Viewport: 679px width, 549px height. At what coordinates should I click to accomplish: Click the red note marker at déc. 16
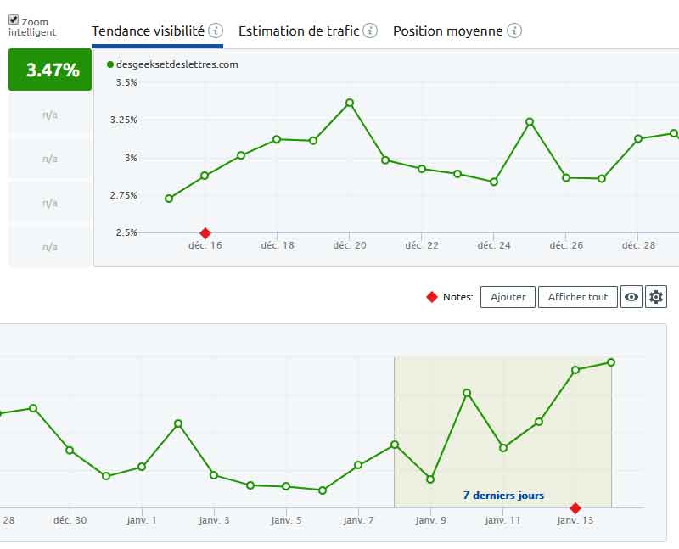205,233
